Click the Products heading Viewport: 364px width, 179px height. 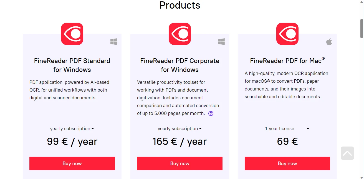coord(180,5)
